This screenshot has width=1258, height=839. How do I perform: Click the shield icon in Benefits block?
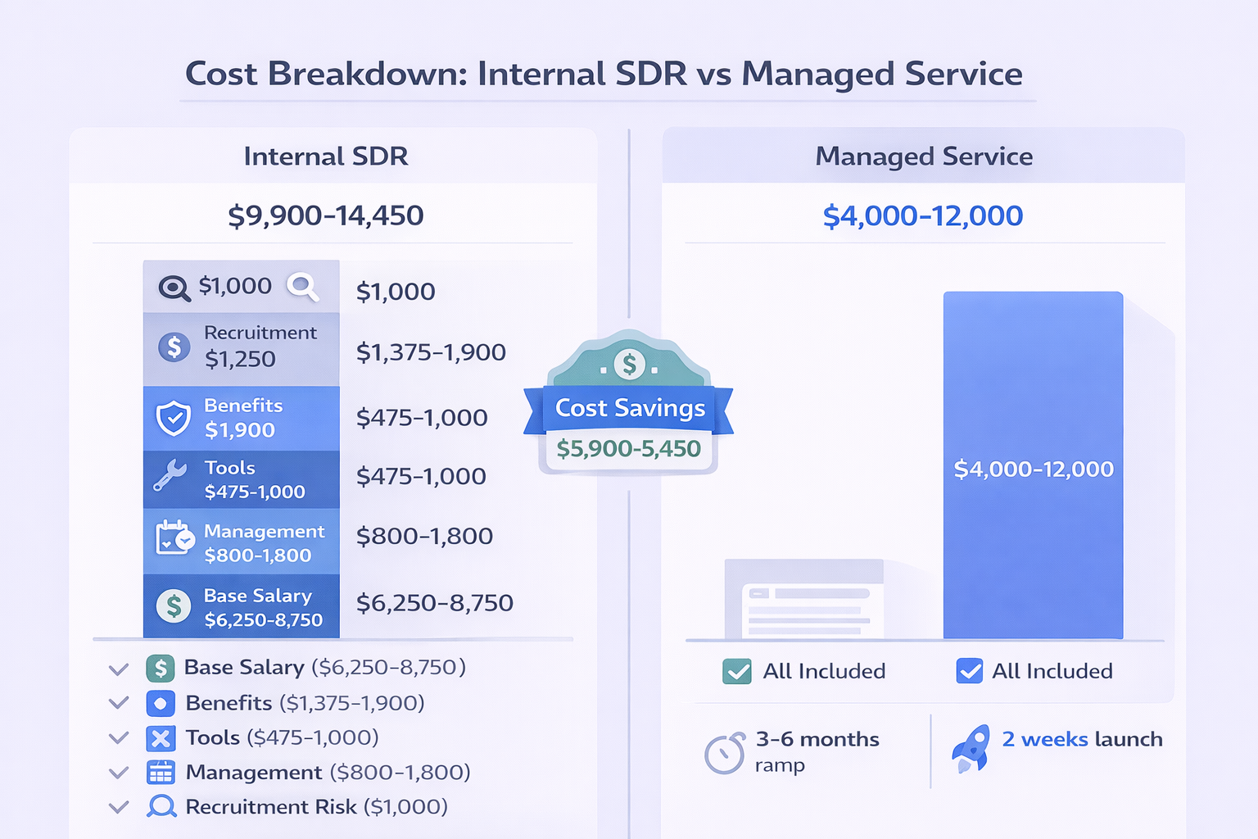(x=174, y=419)
